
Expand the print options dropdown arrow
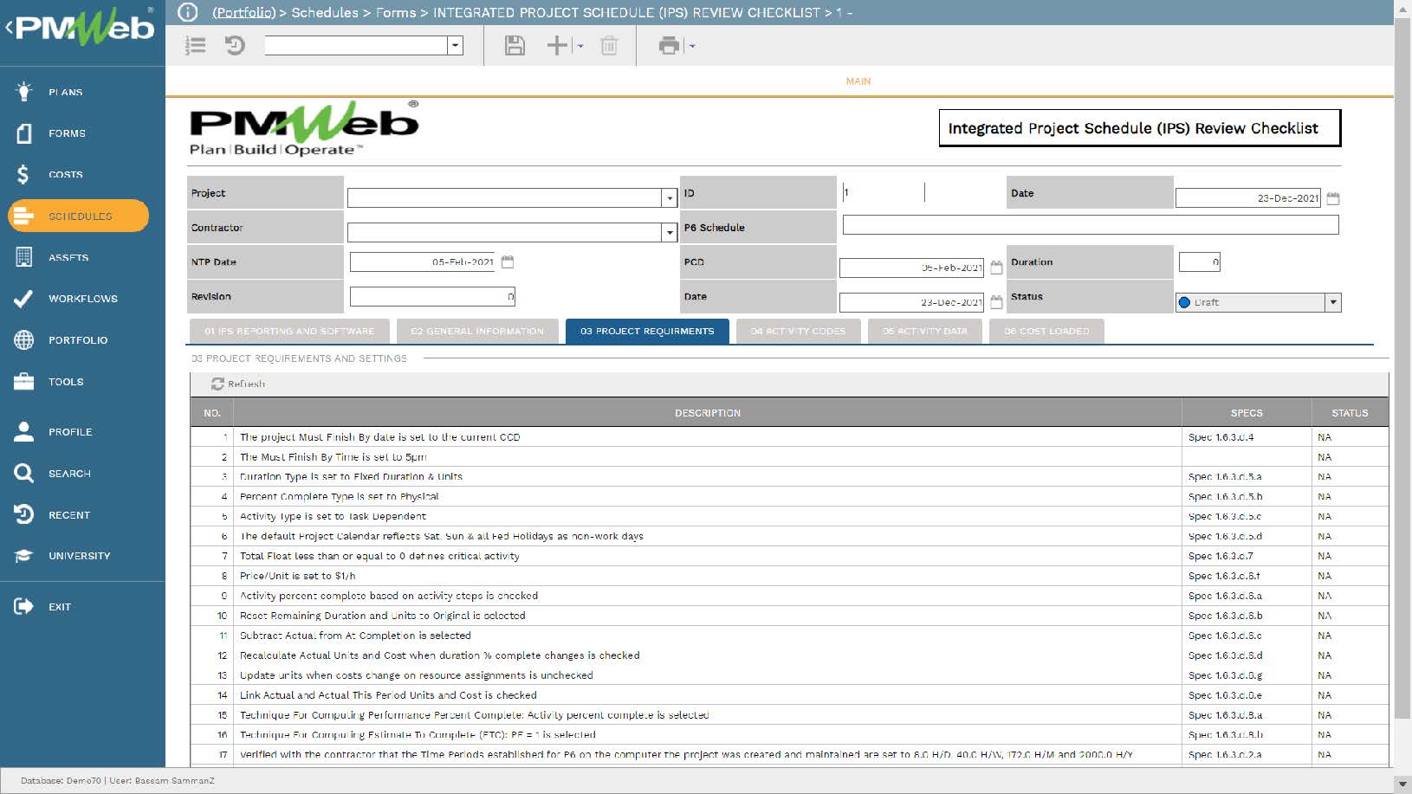691,46
